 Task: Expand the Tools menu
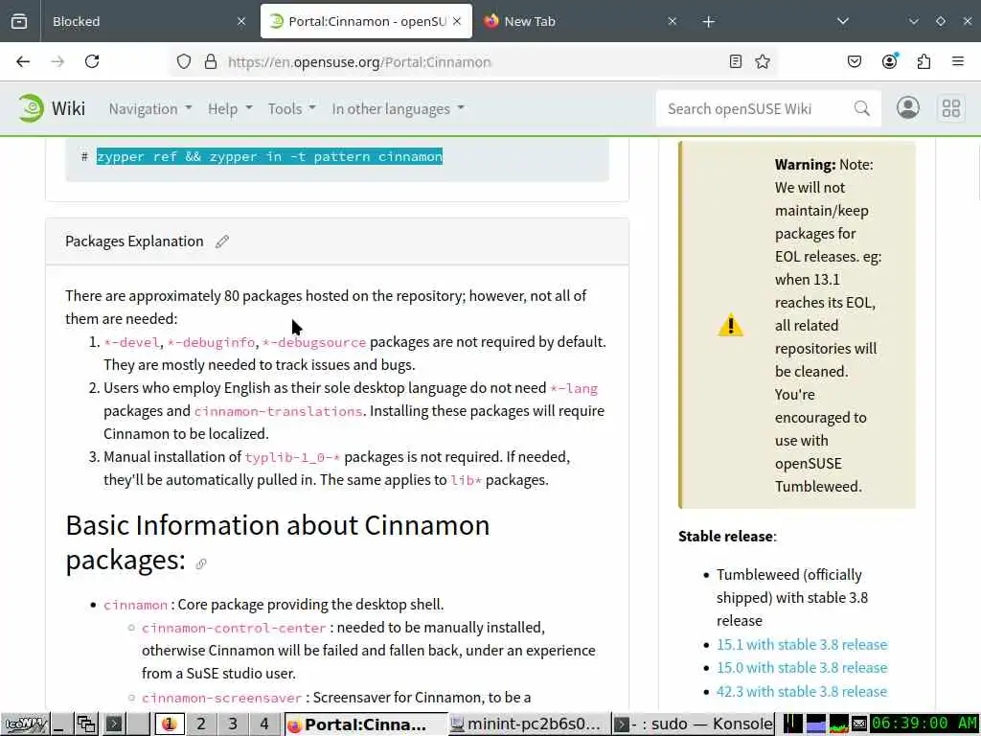pyautogui.click(x=291, y=109)
